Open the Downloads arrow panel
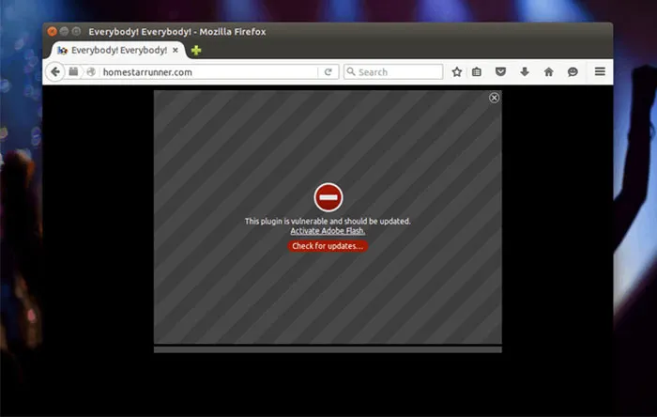 [525, 71]
